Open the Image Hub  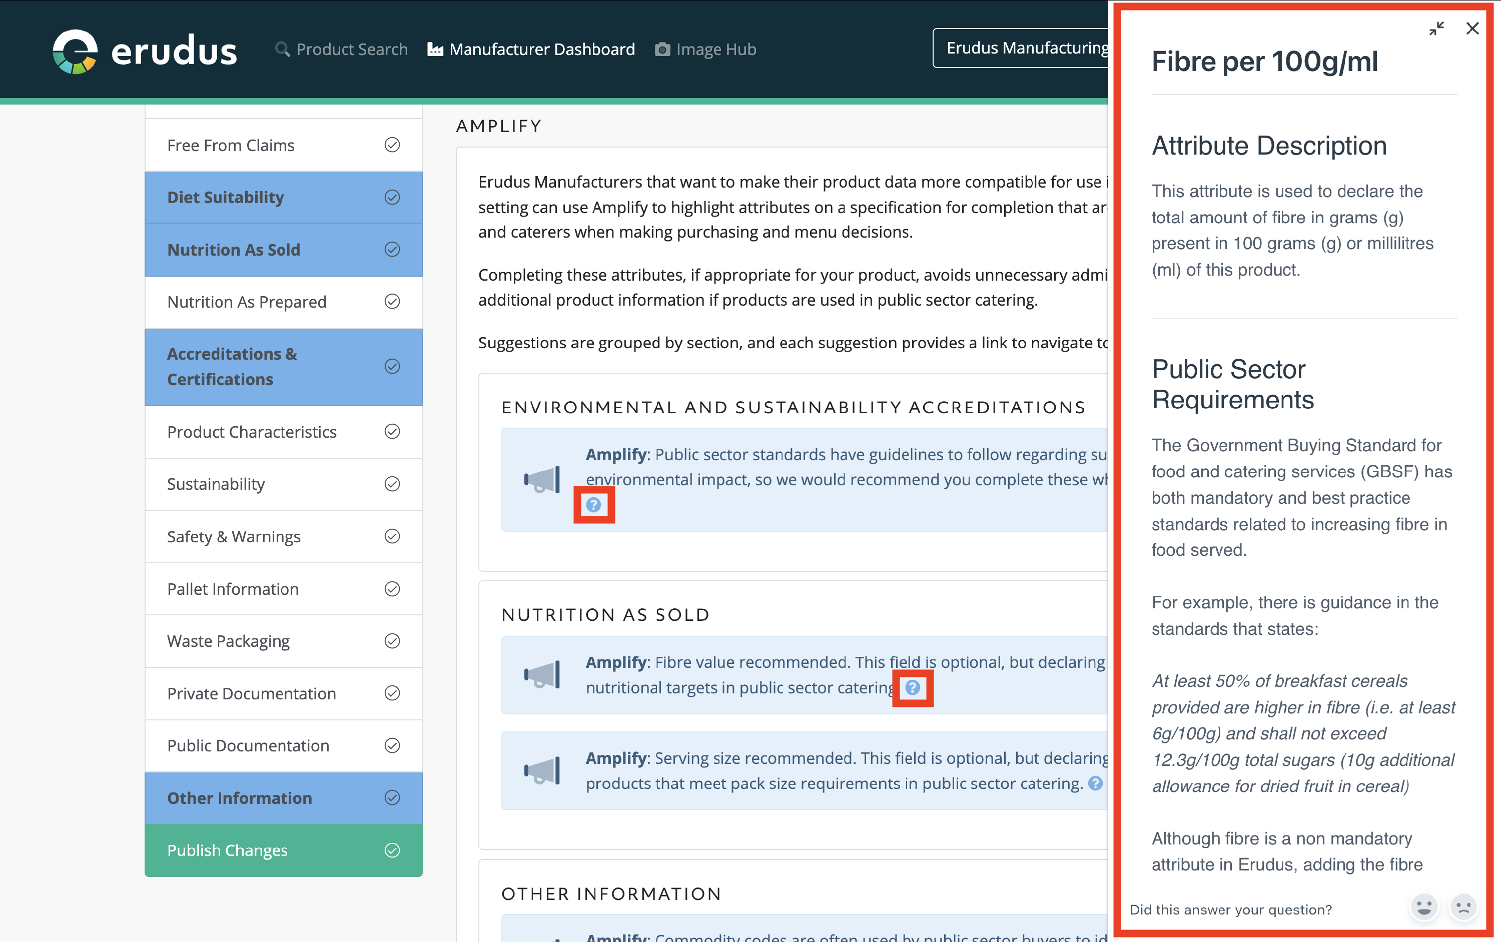tap(705, 49)
